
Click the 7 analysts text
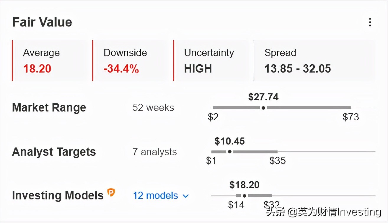tap(154, 152)
